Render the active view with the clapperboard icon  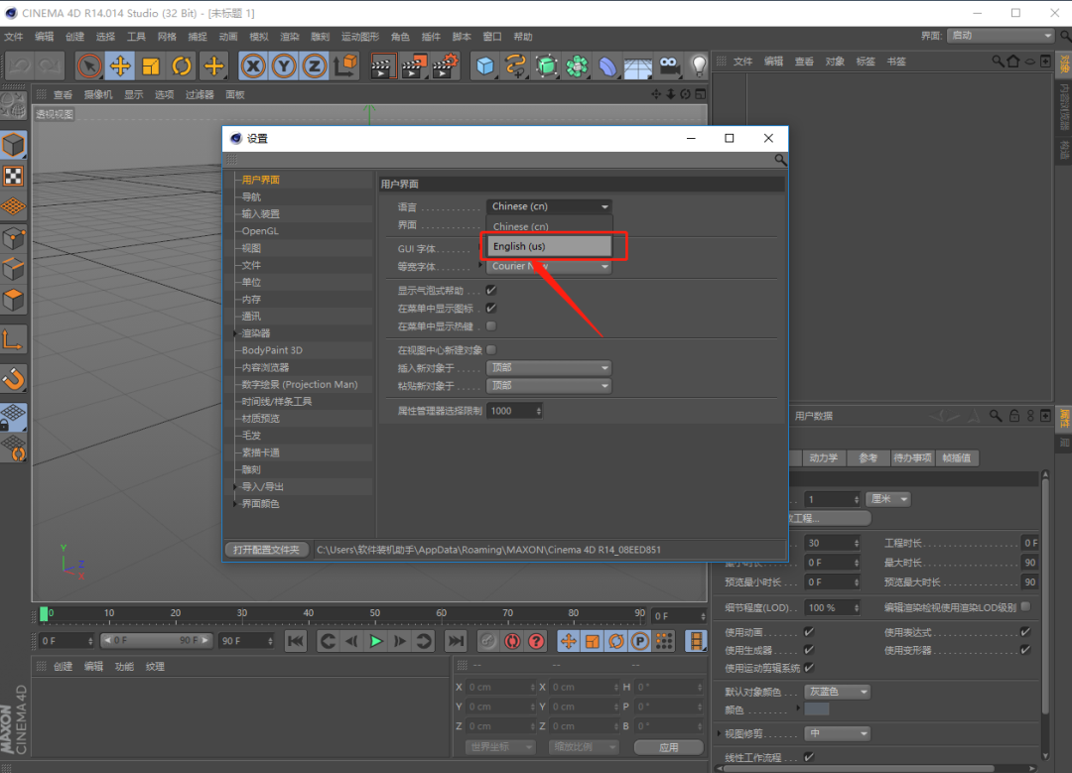click(383, 66)
